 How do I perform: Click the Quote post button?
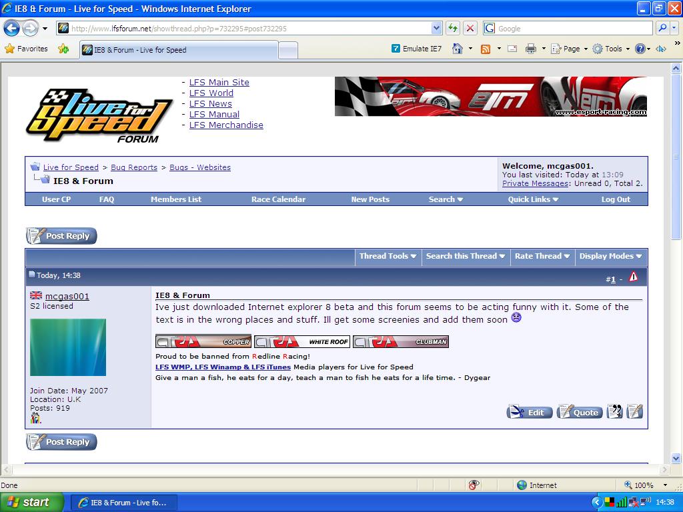[580, 412]
